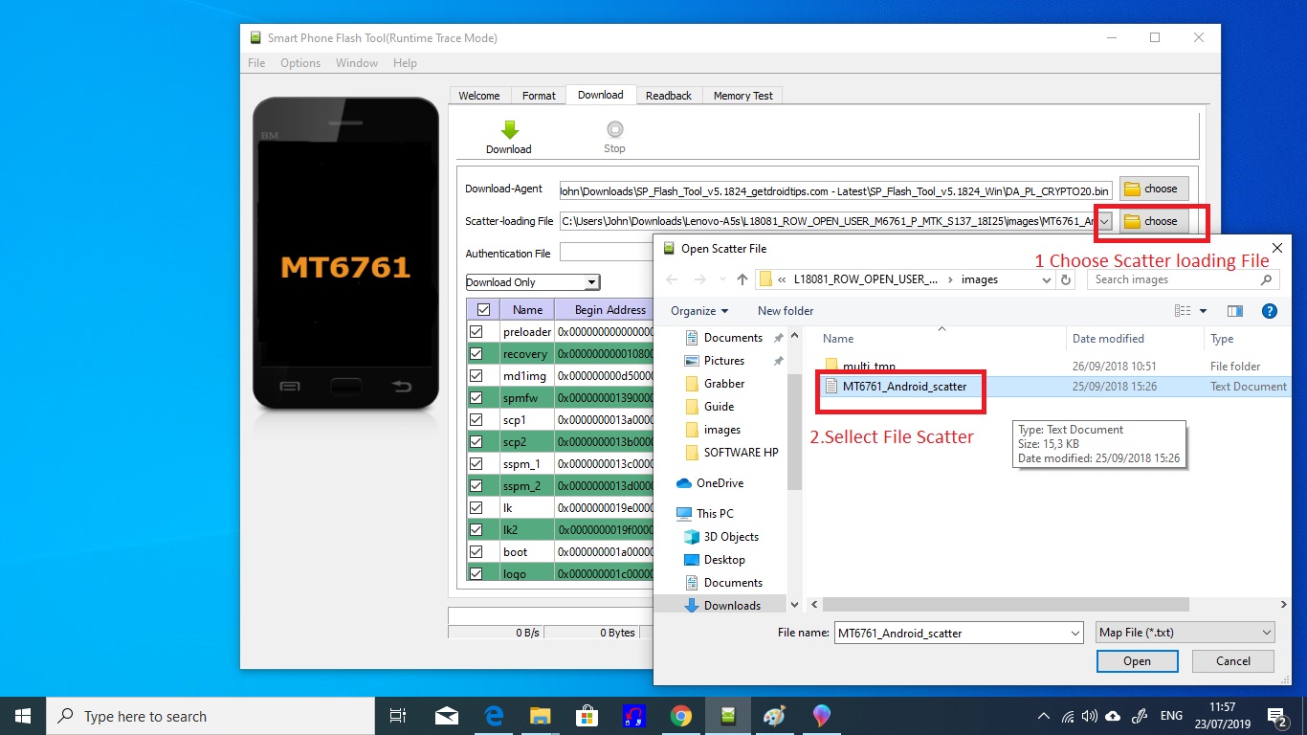The image size is (1307, 735).
Task: Switch to the Memory Test tab
Action: 743,96
